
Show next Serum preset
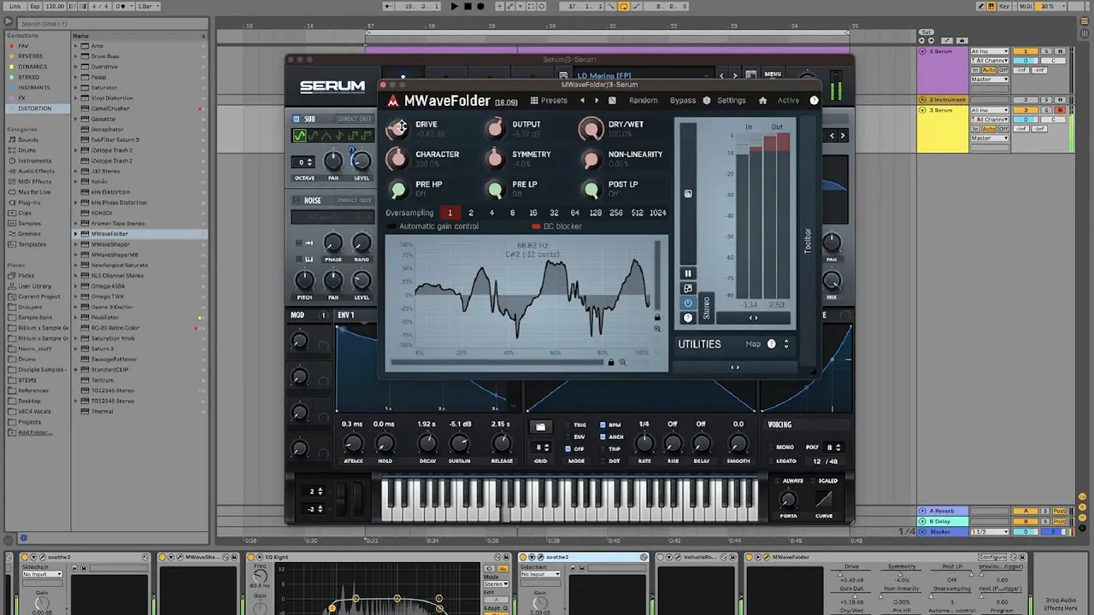point(734,76)
